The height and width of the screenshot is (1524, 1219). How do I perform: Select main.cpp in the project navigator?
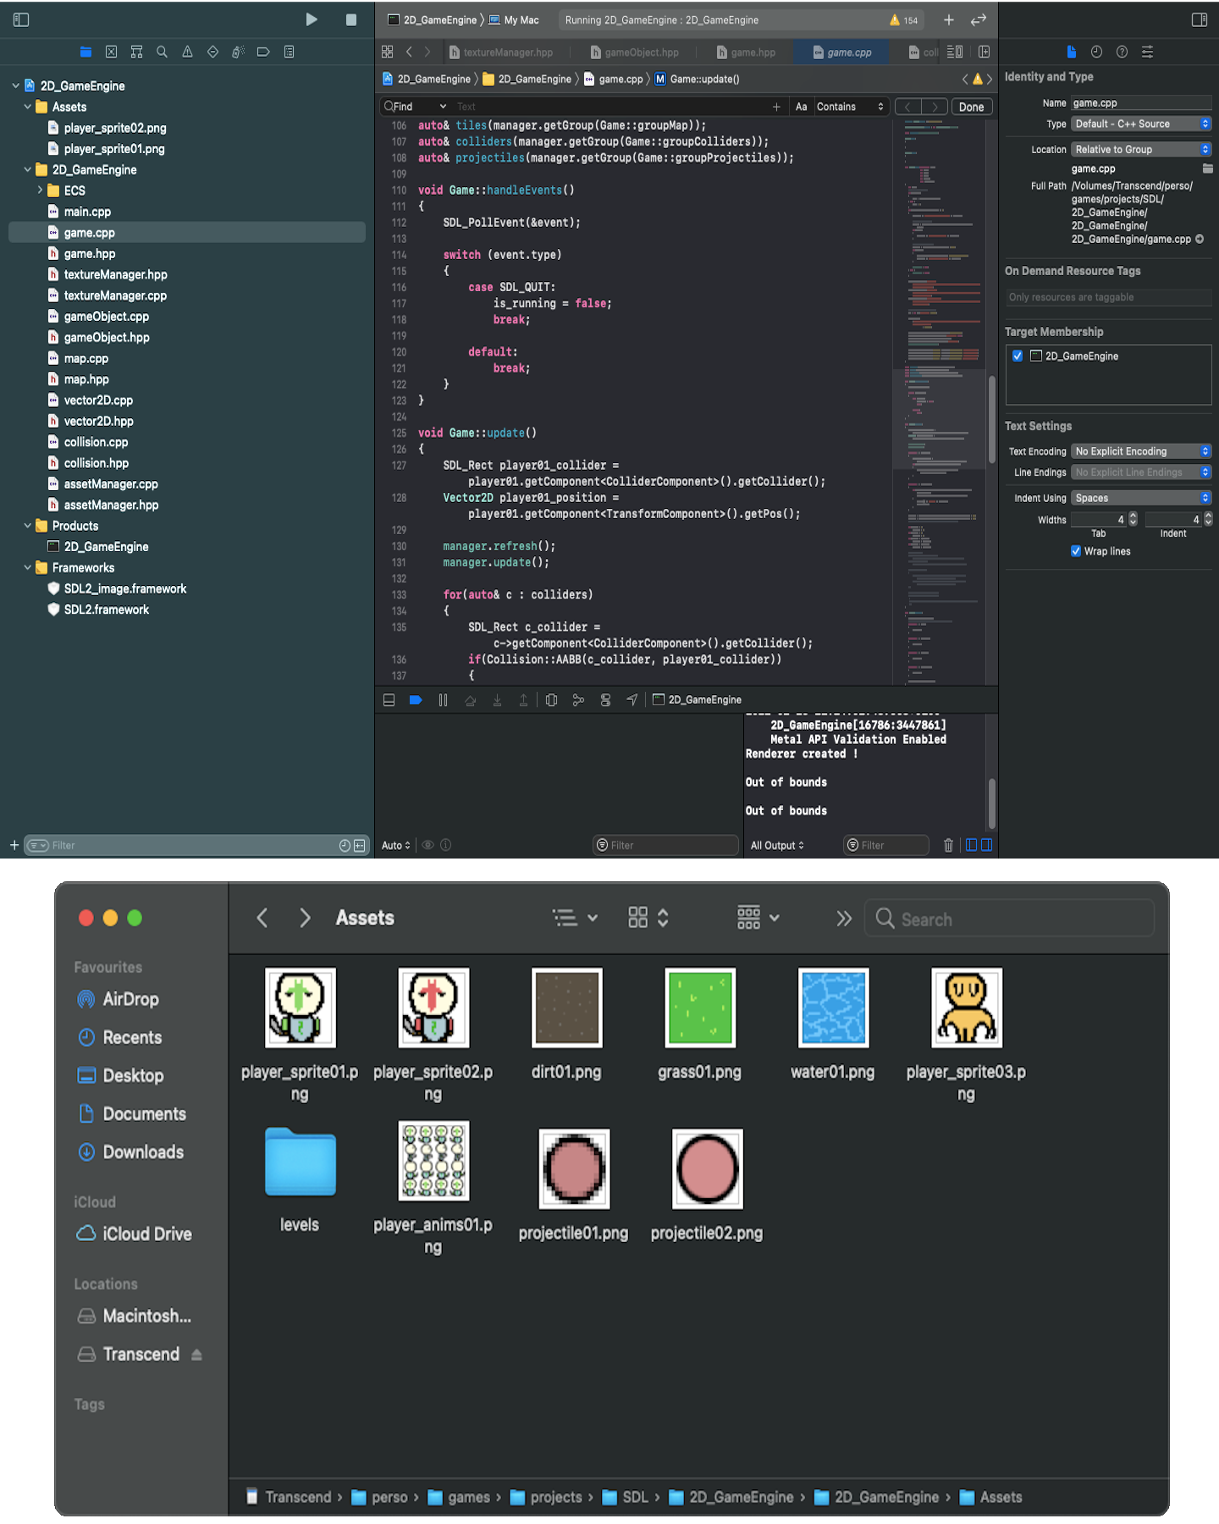87,212
